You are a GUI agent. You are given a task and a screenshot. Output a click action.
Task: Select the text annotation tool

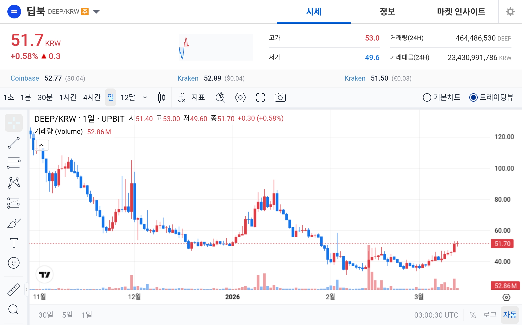[x=14, y=243]
